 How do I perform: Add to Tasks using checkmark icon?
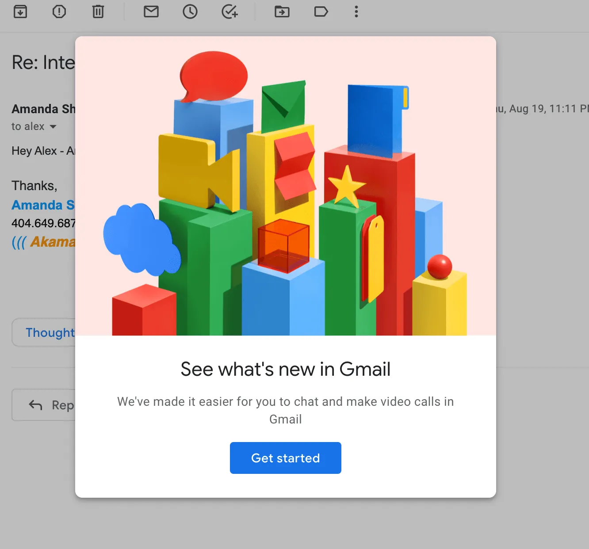(230, 11)
